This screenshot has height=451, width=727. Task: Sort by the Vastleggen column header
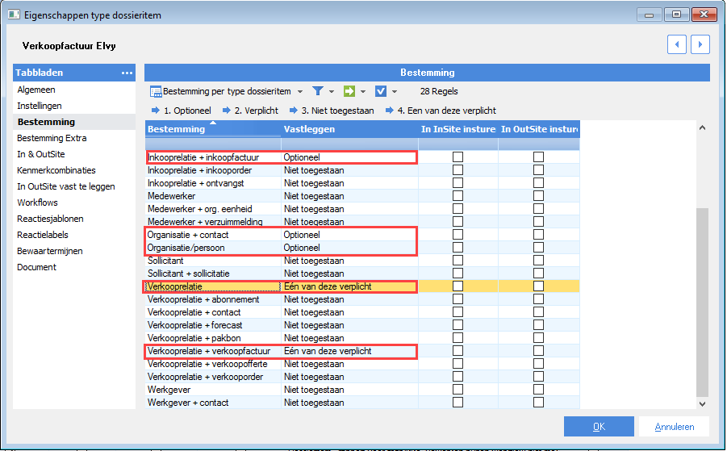point(349,129)
